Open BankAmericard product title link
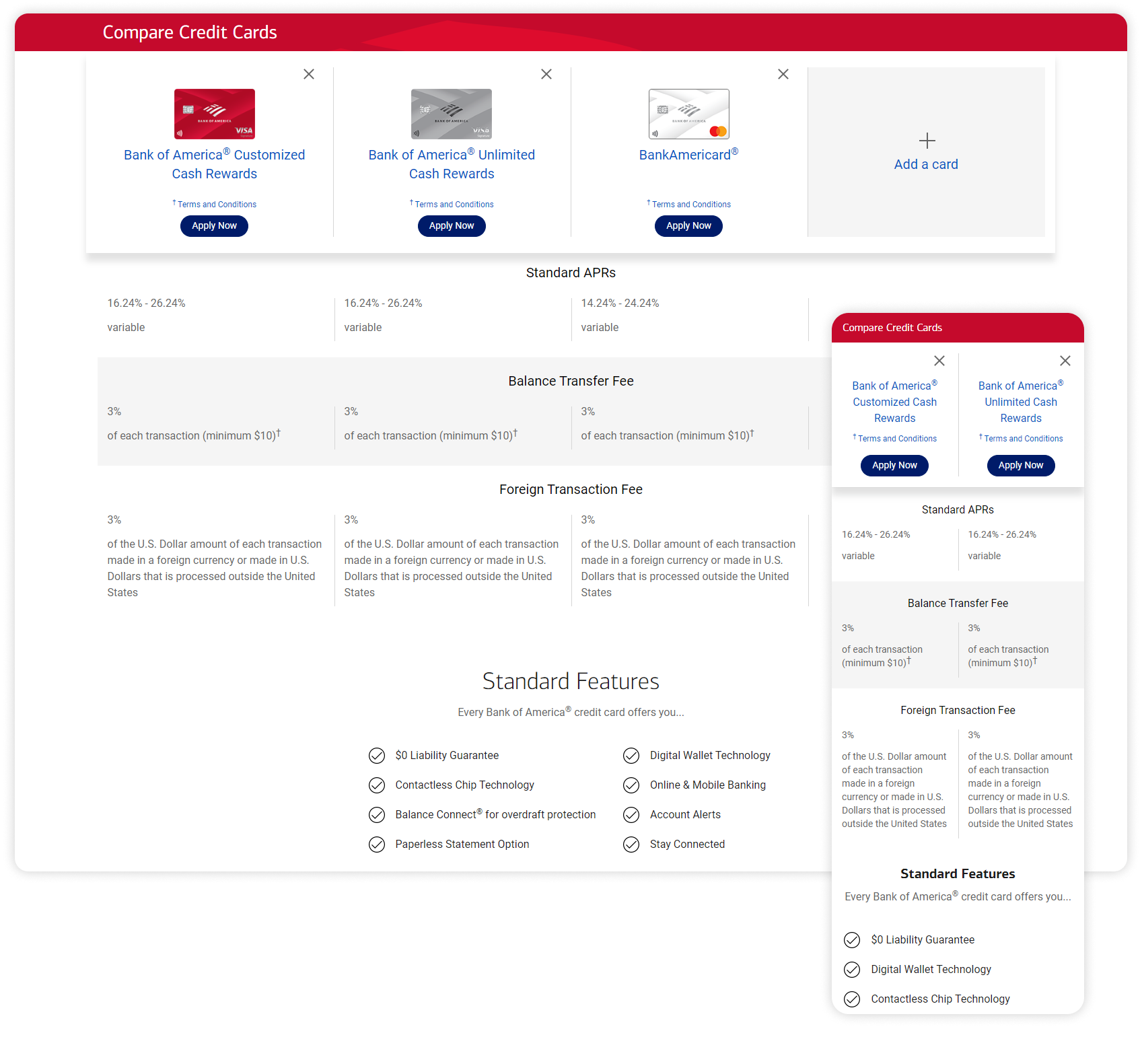 [x=688, y=155]
